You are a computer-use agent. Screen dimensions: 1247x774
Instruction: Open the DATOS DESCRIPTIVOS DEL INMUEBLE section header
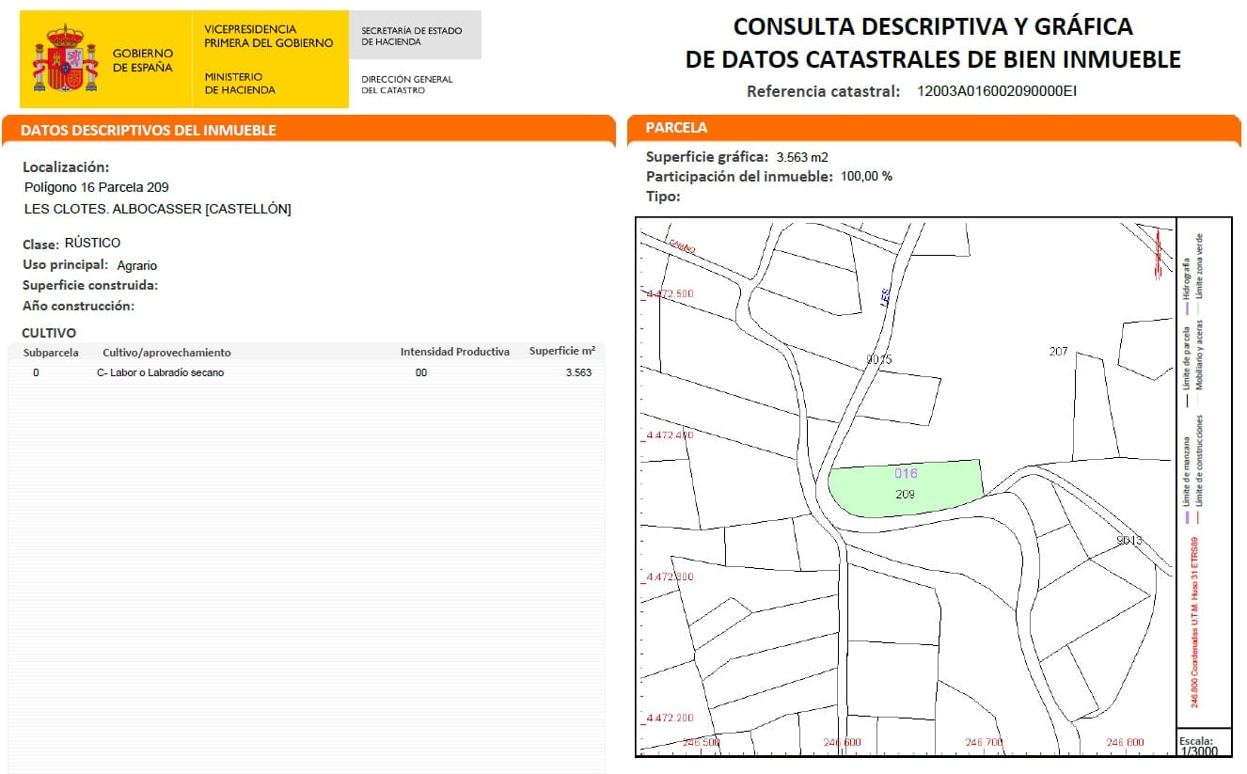point(149,130)
